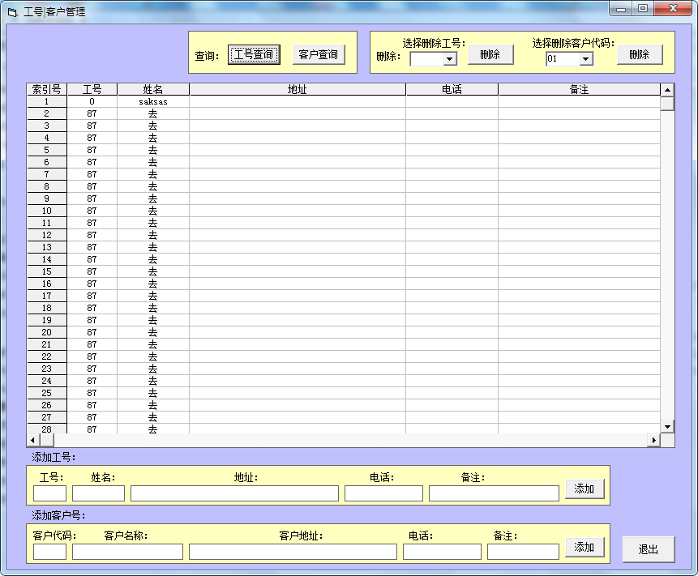Focus the 备注 input in 添加工号
Viewport: 698px width, 576px height.
pos(495,493)
